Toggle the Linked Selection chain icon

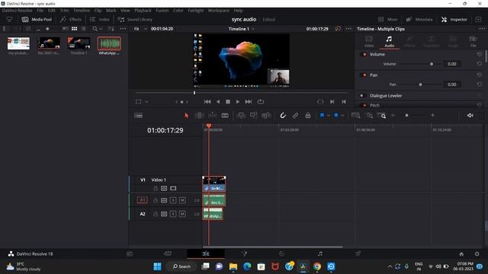coord(295,116)
